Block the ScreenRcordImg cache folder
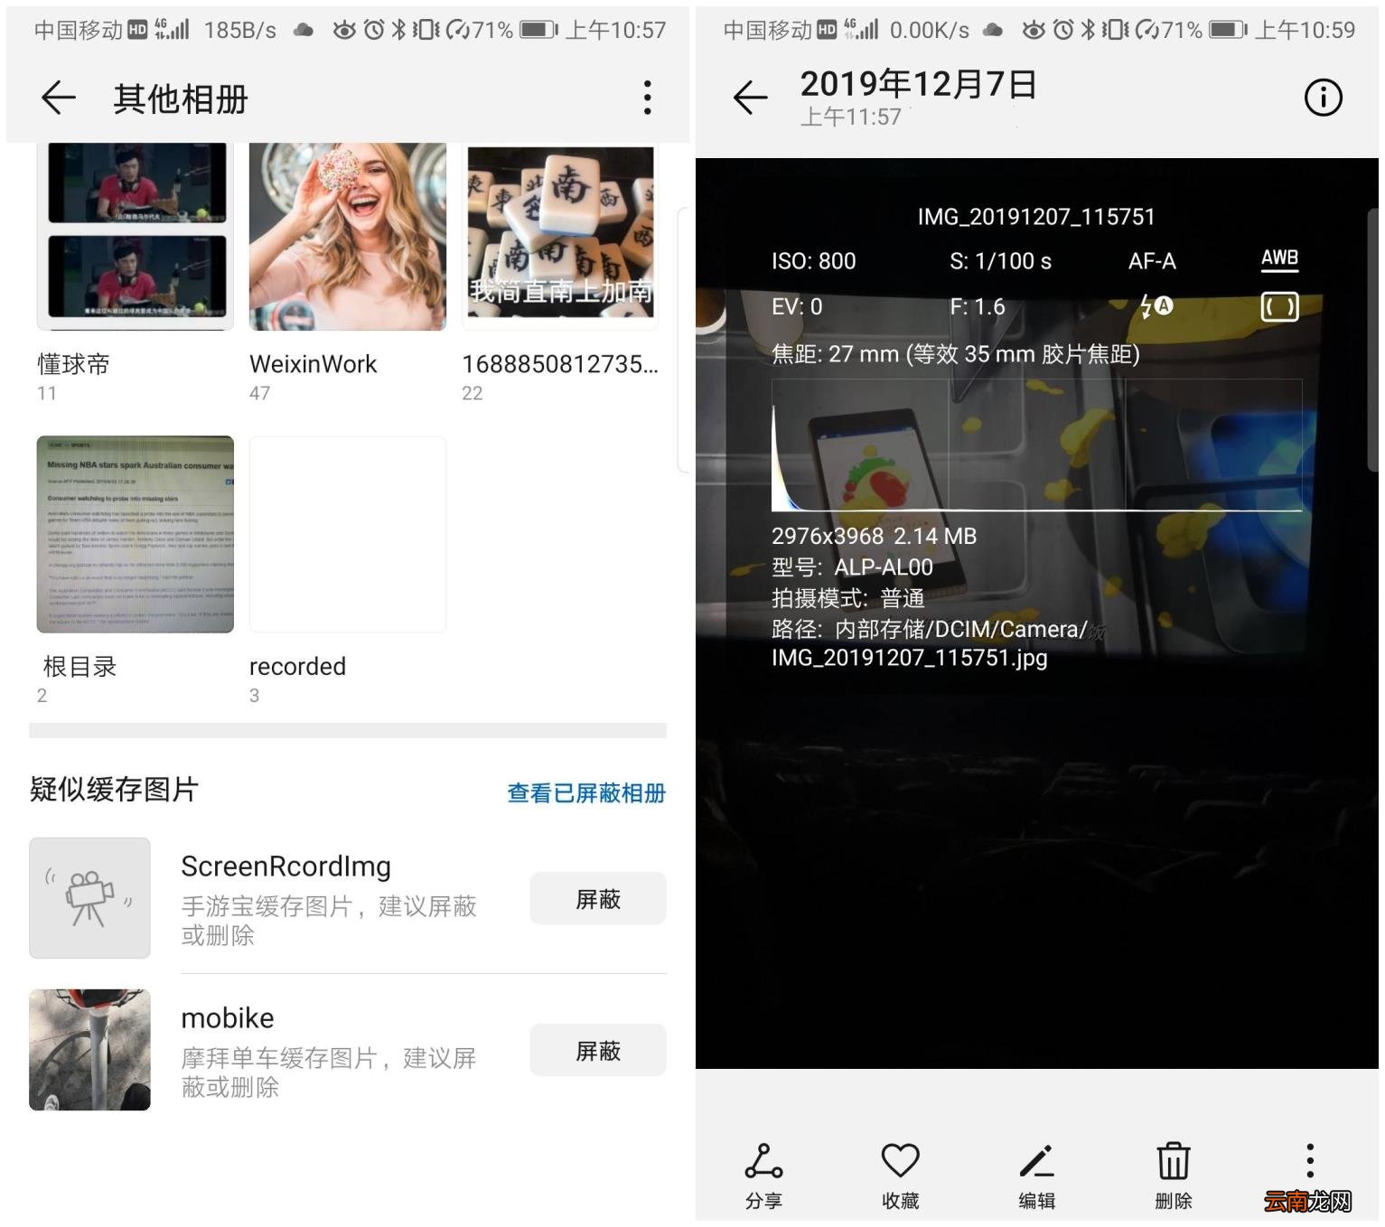The height and width of the screenshot is (1227, 1385). (598, 899)
